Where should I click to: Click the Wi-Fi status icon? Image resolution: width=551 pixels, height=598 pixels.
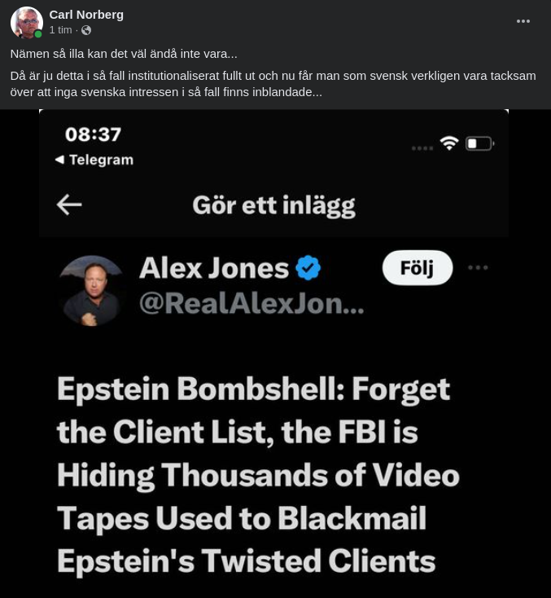click(449, 143)
